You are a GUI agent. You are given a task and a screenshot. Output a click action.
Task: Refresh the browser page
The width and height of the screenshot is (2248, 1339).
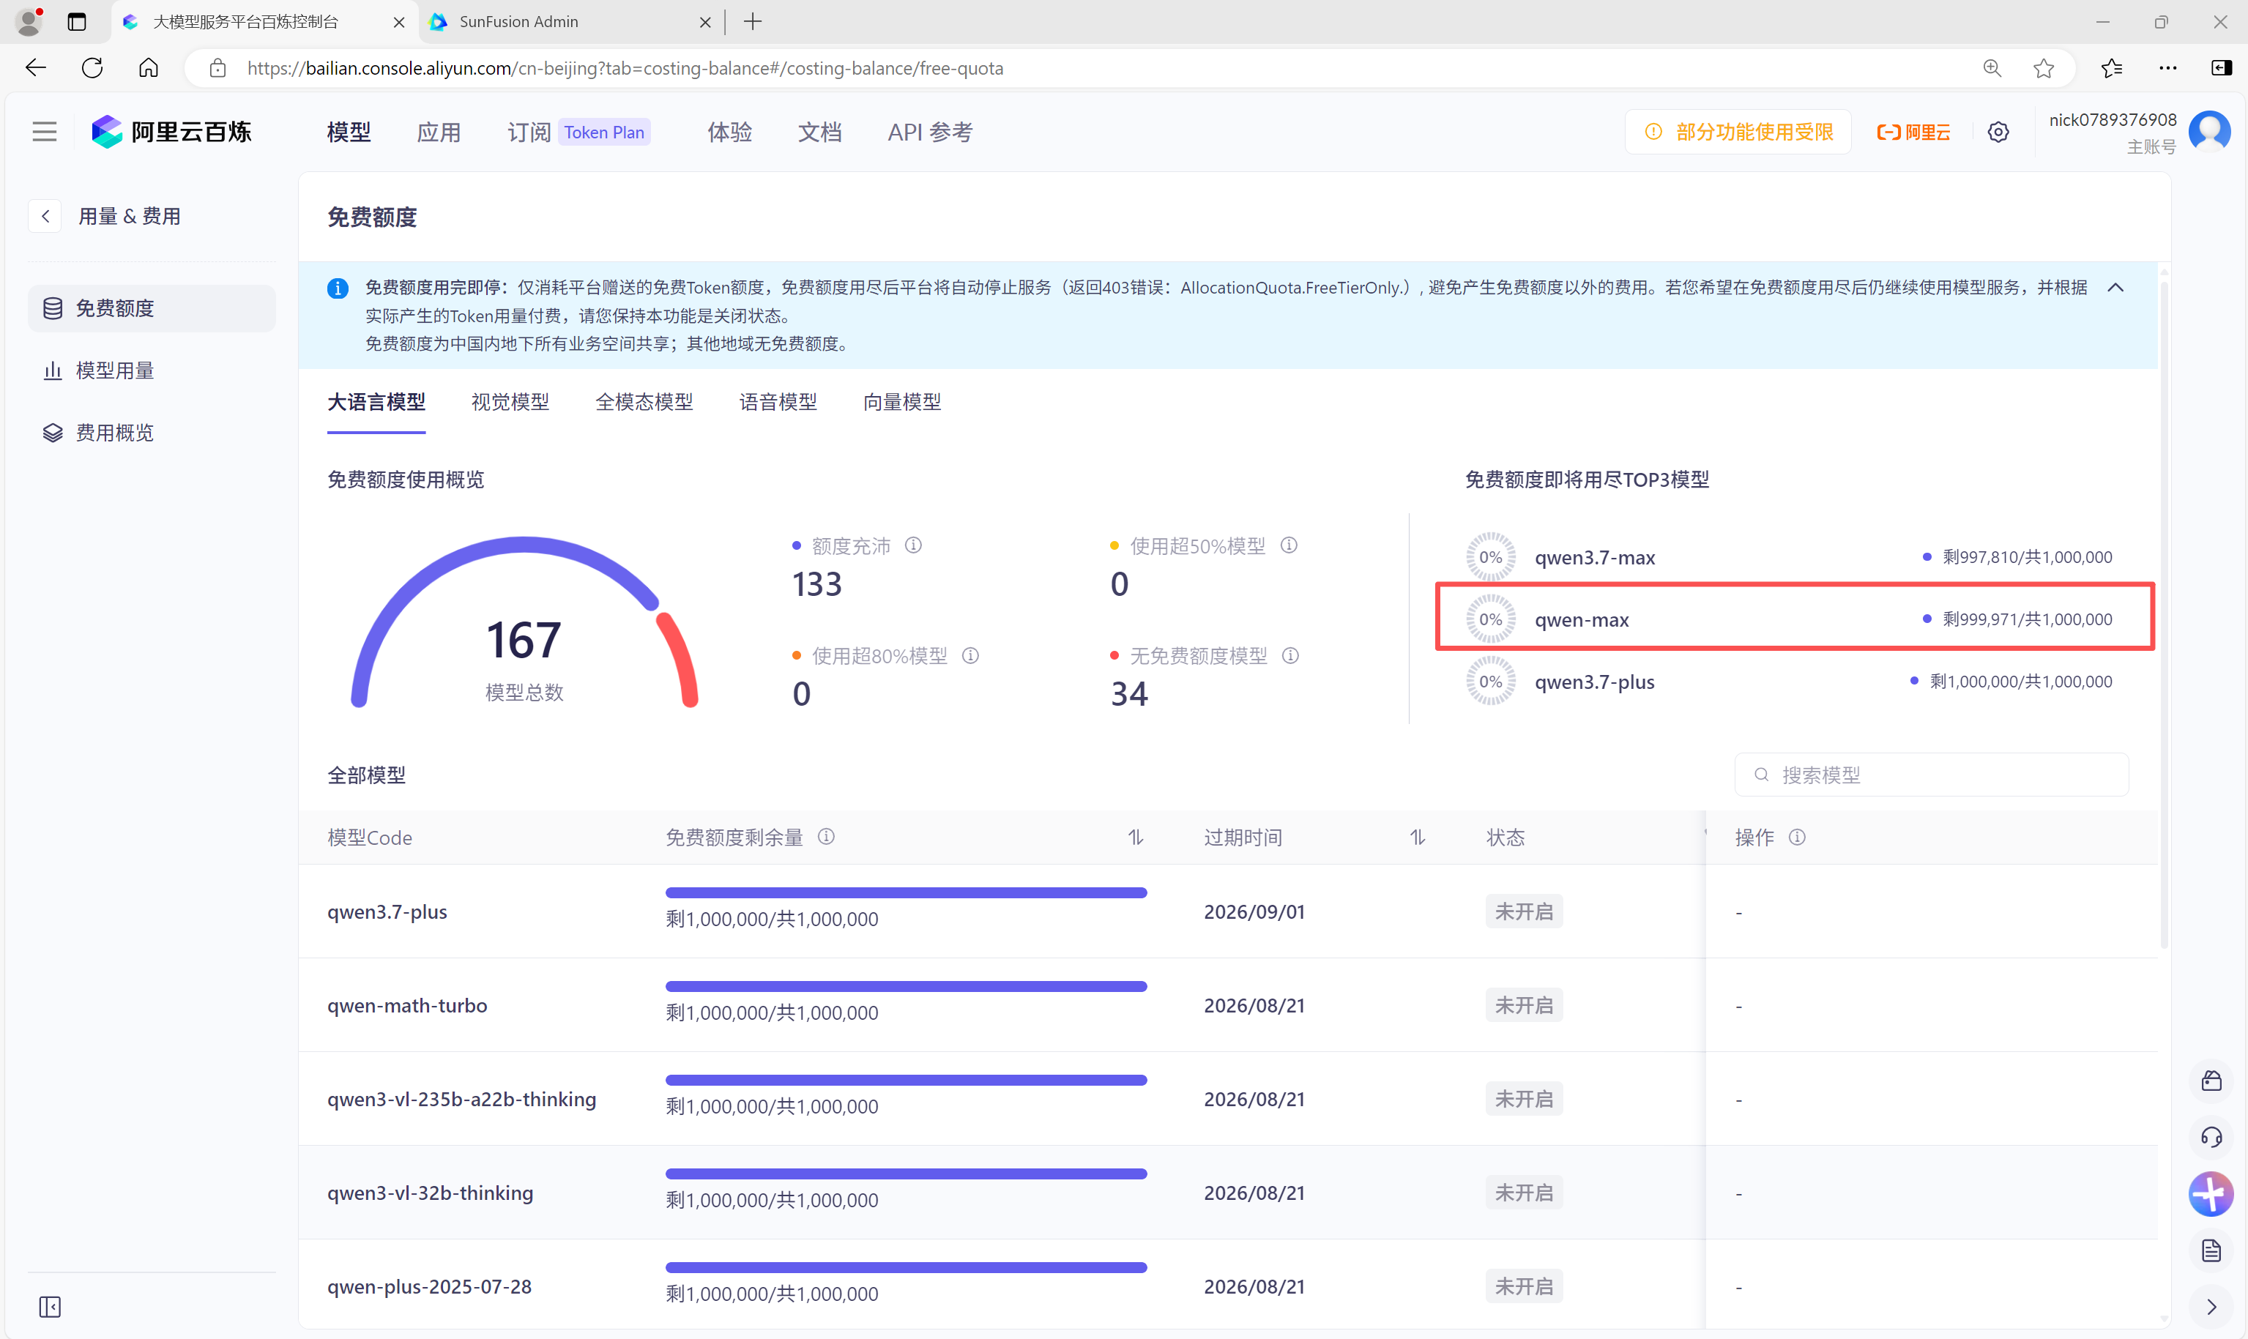pos(92,67)
